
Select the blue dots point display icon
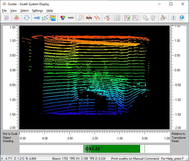click(37, 18)
